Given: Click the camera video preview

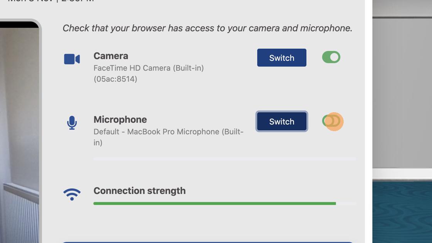Looking at the screenshot, I should click(x=19, y=131).
